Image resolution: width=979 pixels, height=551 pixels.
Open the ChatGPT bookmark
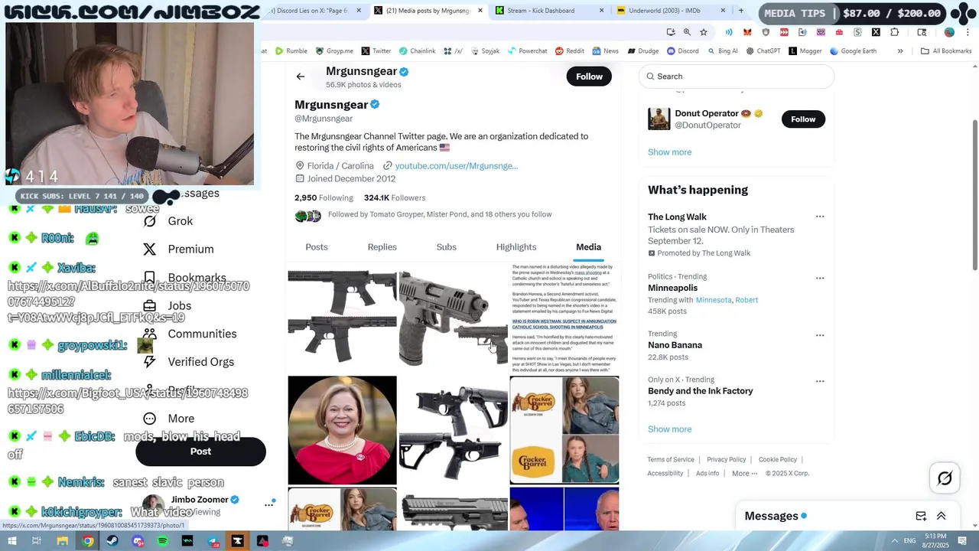point(763,51)
